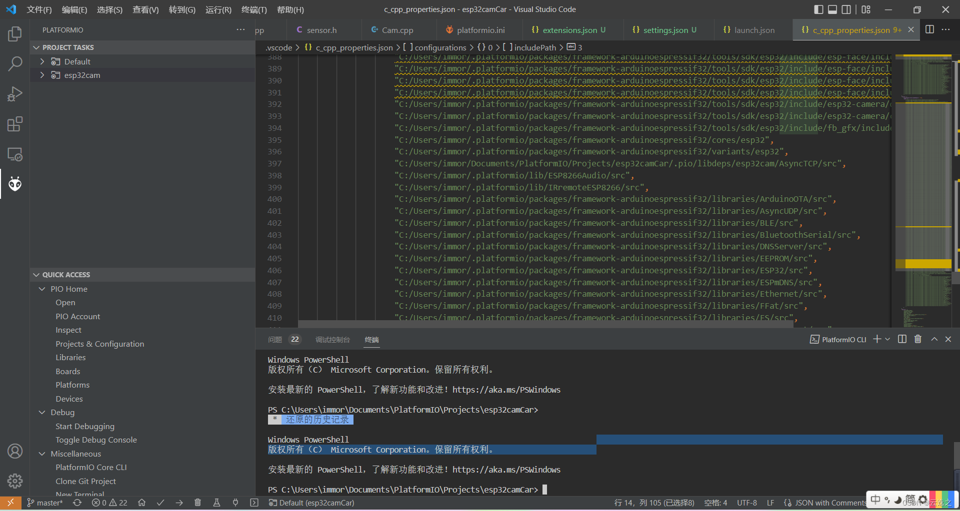
Task: Open PlatformIO view more actions ellipsis
Action: [240, 29]
